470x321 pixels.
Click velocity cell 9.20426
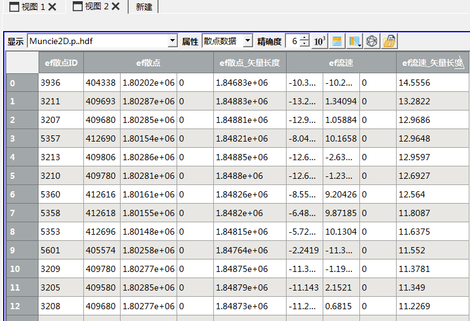341,194
